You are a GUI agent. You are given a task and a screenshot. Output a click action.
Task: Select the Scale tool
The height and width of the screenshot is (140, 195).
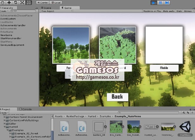coord(22,3)
